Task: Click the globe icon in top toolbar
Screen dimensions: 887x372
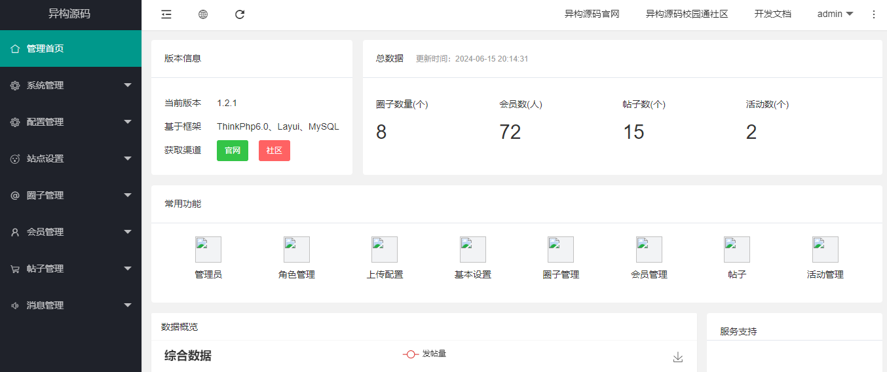Action: [203, 14]
